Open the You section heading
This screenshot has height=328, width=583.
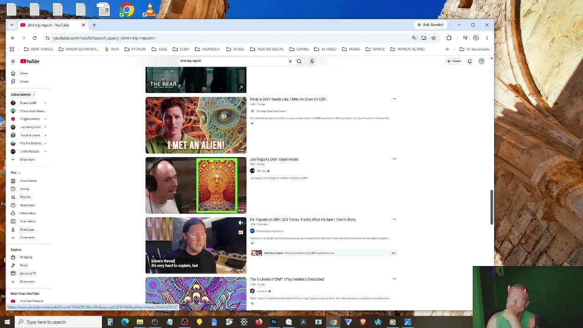[x=15, y=173]
